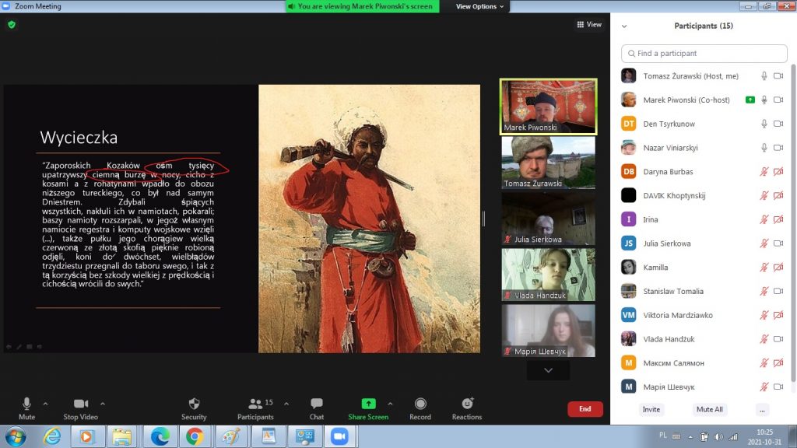Screen dimensions: 797x448
Task: Launch Chrome from the taskbar
Action: (194, 436)
